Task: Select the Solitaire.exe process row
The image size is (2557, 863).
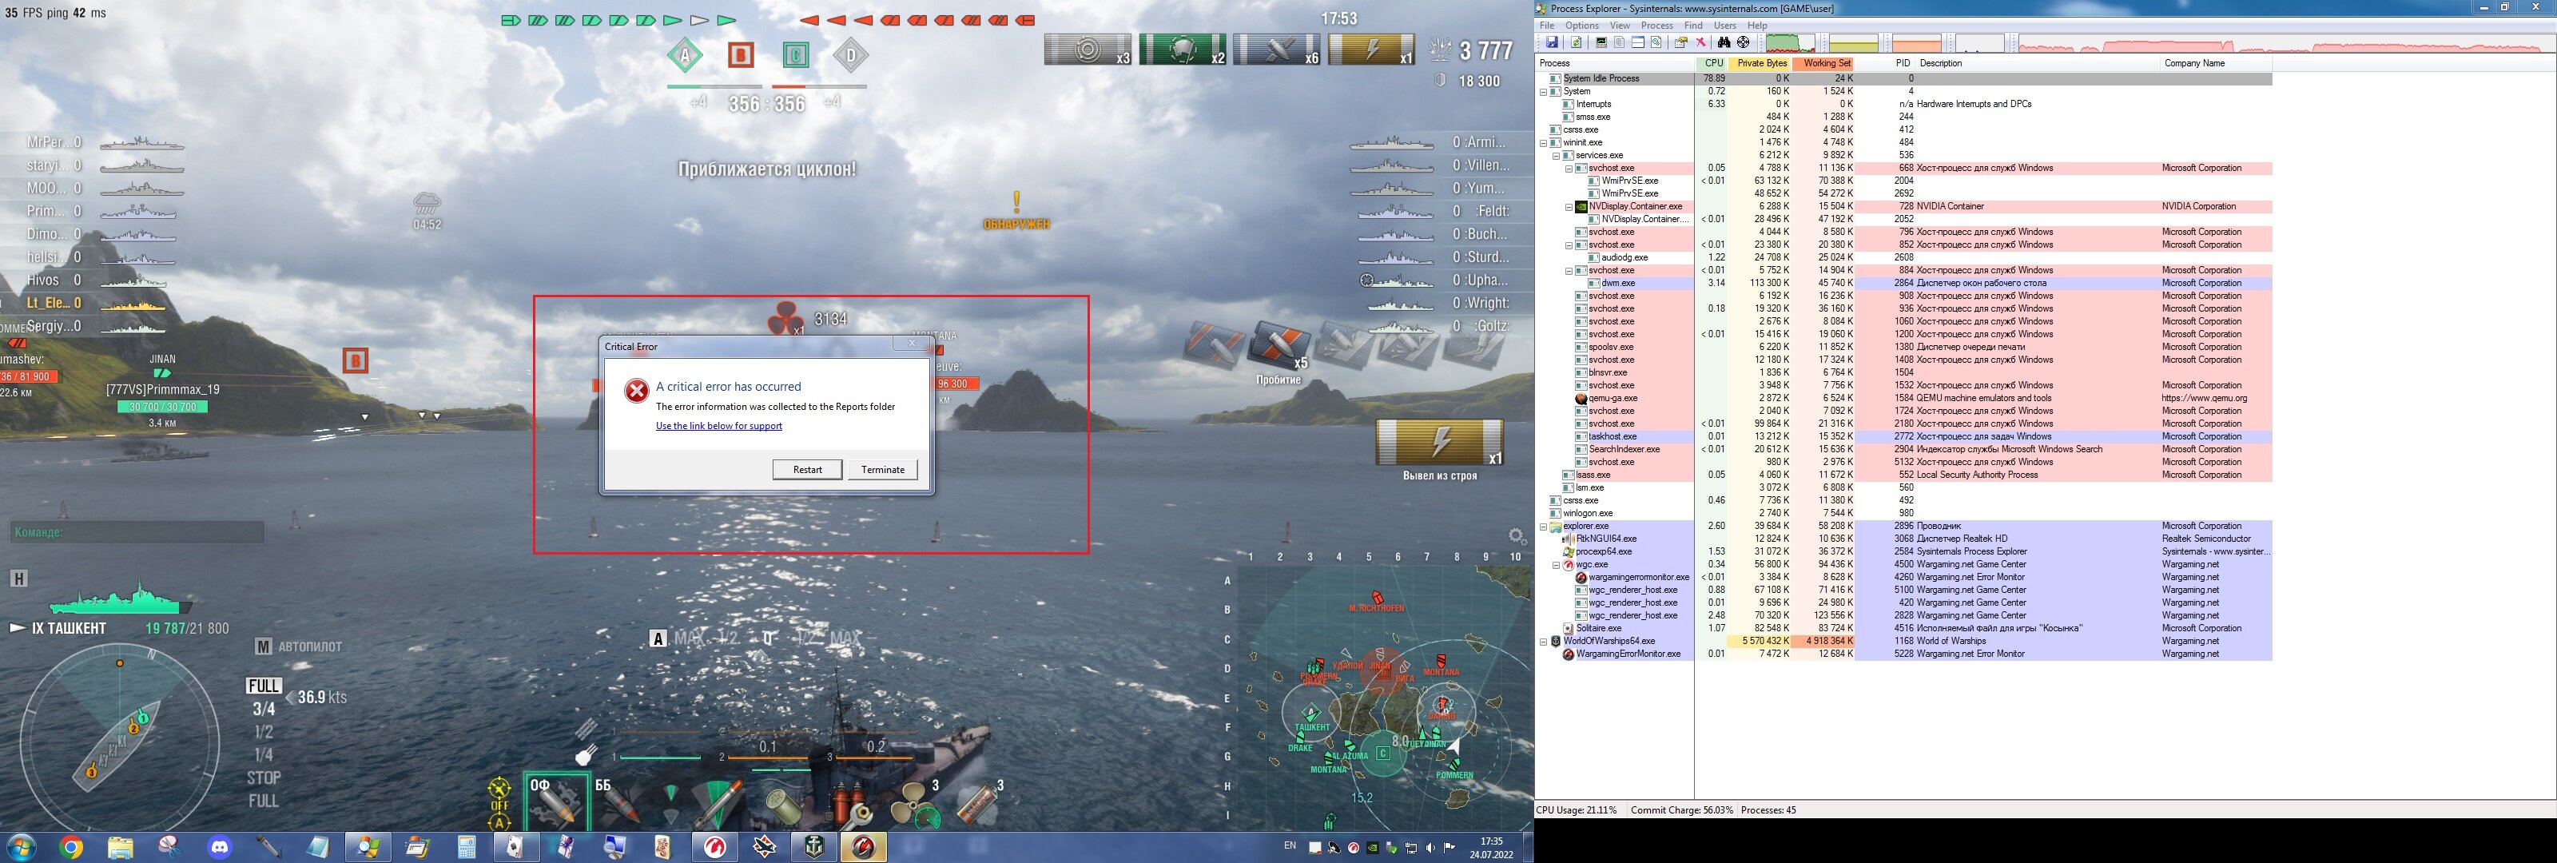Action: tap(1598, 629)
